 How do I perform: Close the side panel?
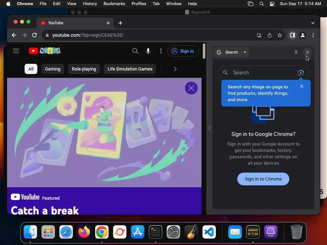[308, 52]
